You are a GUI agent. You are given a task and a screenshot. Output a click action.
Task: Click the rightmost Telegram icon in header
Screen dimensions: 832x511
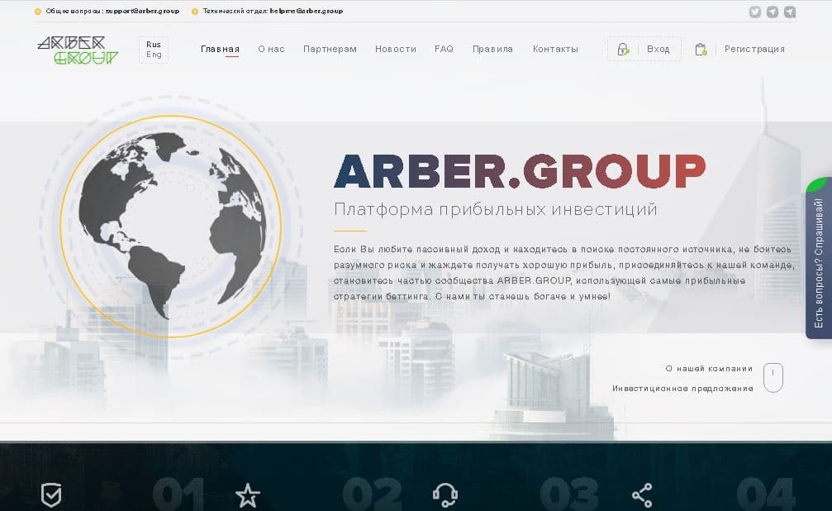point(791,12)
